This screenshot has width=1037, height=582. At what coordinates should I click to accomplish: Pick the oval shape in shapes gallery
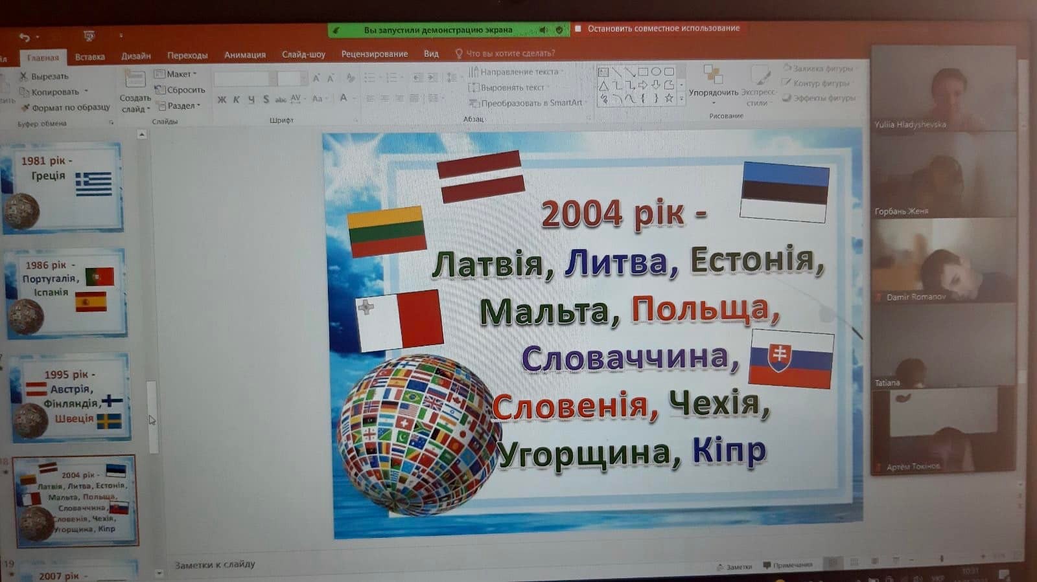click(x=656, y=72)
